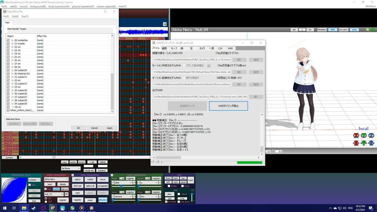The width and height of the screenshot is (377, 212).
Task: Click the green Y move axis icon
Action: coord(364,143)
